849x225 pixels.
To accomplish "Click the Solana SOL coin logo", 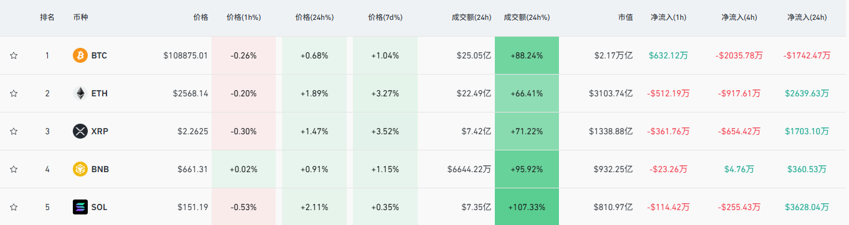I will 80,207.
